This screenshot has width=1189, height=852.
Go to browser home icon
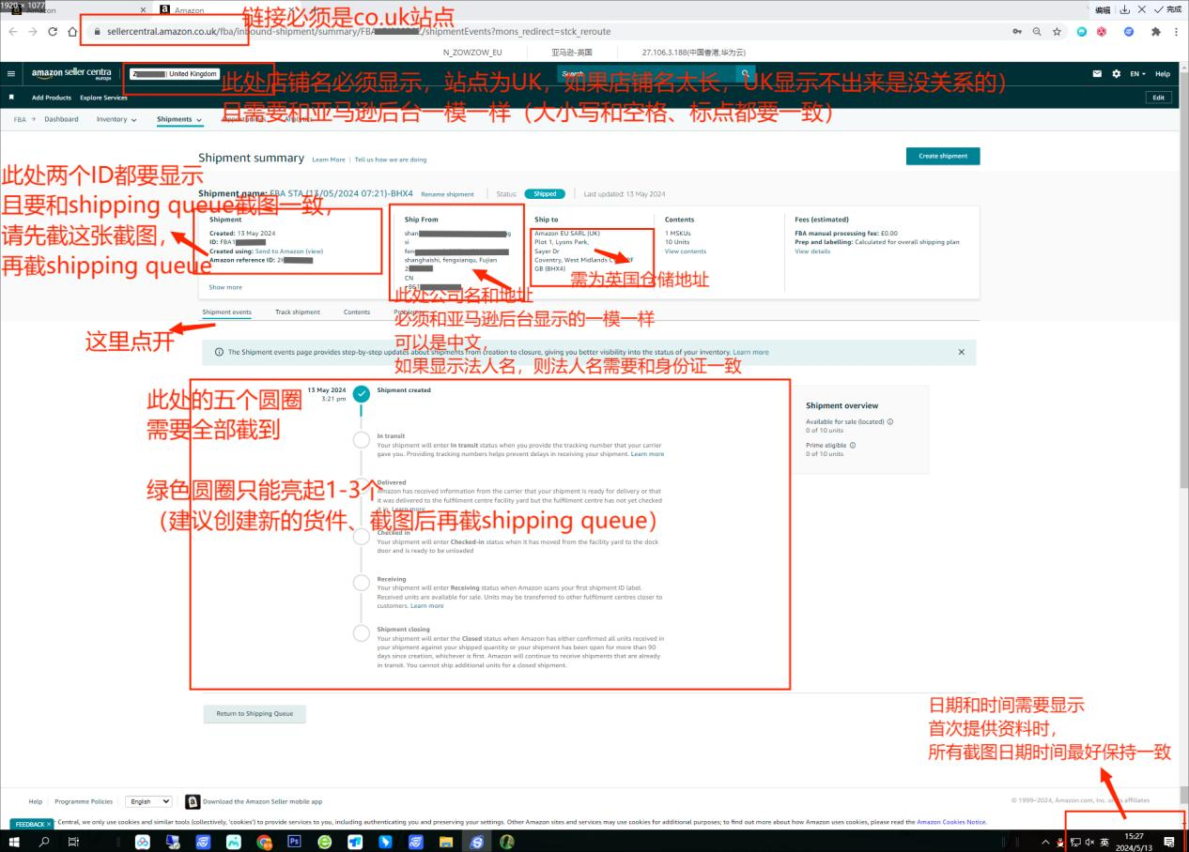72,31
